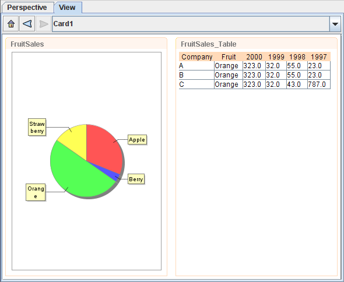Click the 1999 column header
Viewport: 344px width, 282px height.
276,57
